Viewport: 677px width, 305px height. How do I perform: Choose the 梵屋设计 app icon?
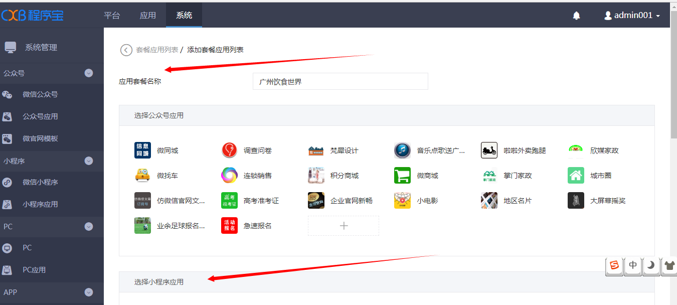click(316, 150)
